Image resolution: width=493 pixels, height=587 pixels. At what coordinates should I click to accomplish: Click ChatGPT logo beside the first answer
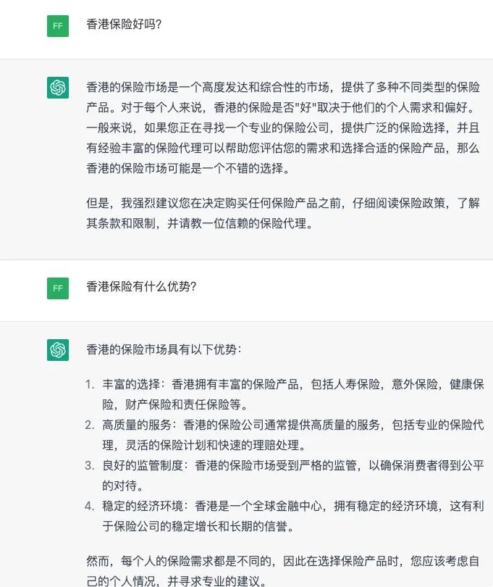click(58, 88)
